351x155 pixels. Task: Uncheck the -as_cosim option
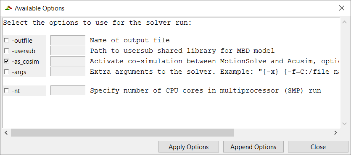point(6,61)
